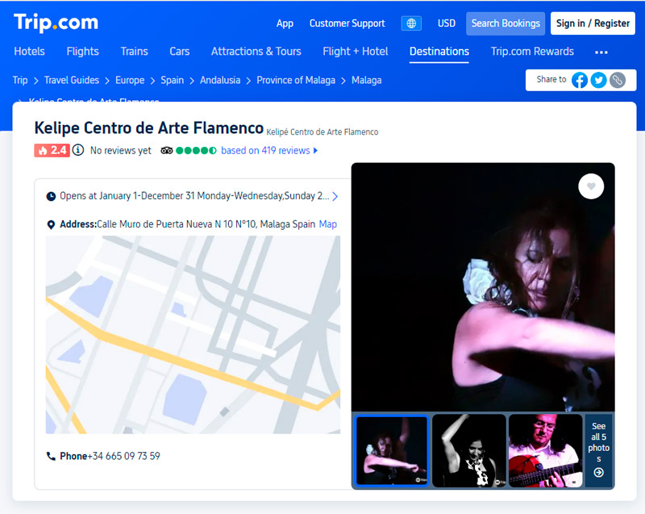Click the arrow icon under See all photos
Screen dimensions: 645x514
pyautogui.click(x=598, y=472)
